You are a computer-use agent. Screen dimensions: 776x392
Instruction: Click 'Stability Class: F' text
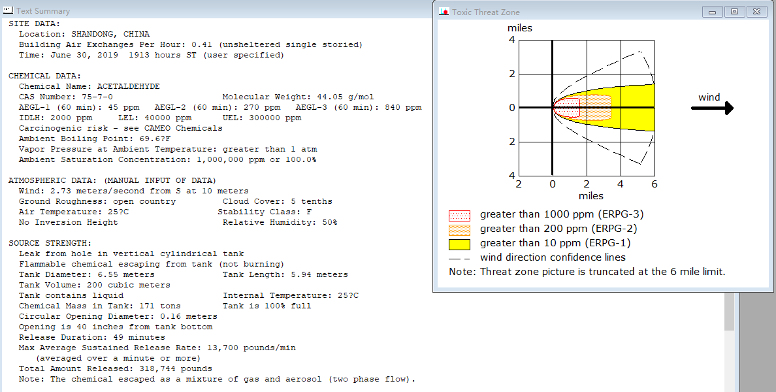(265, 212)
